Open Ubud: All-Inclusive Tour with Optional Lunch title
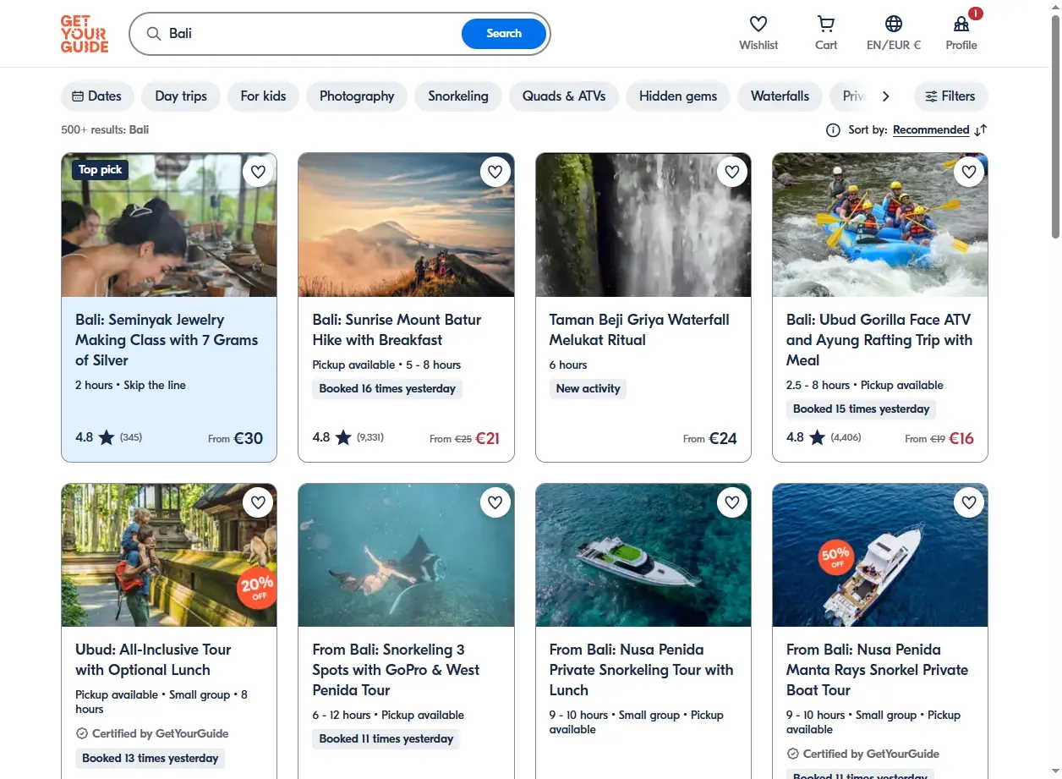1062x779 pixels. coord(153,660)
